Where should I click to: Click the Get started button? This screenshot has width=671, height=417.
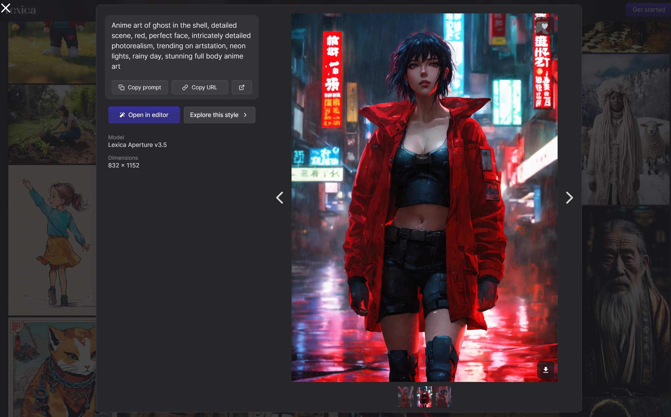tap(648, 10)
